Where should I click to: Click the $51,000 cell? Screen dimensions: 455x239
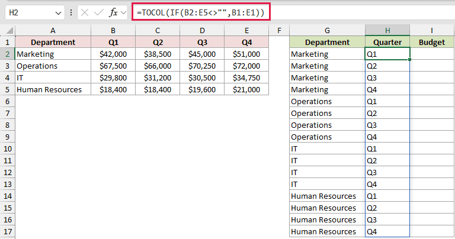(x=246, y=54)
